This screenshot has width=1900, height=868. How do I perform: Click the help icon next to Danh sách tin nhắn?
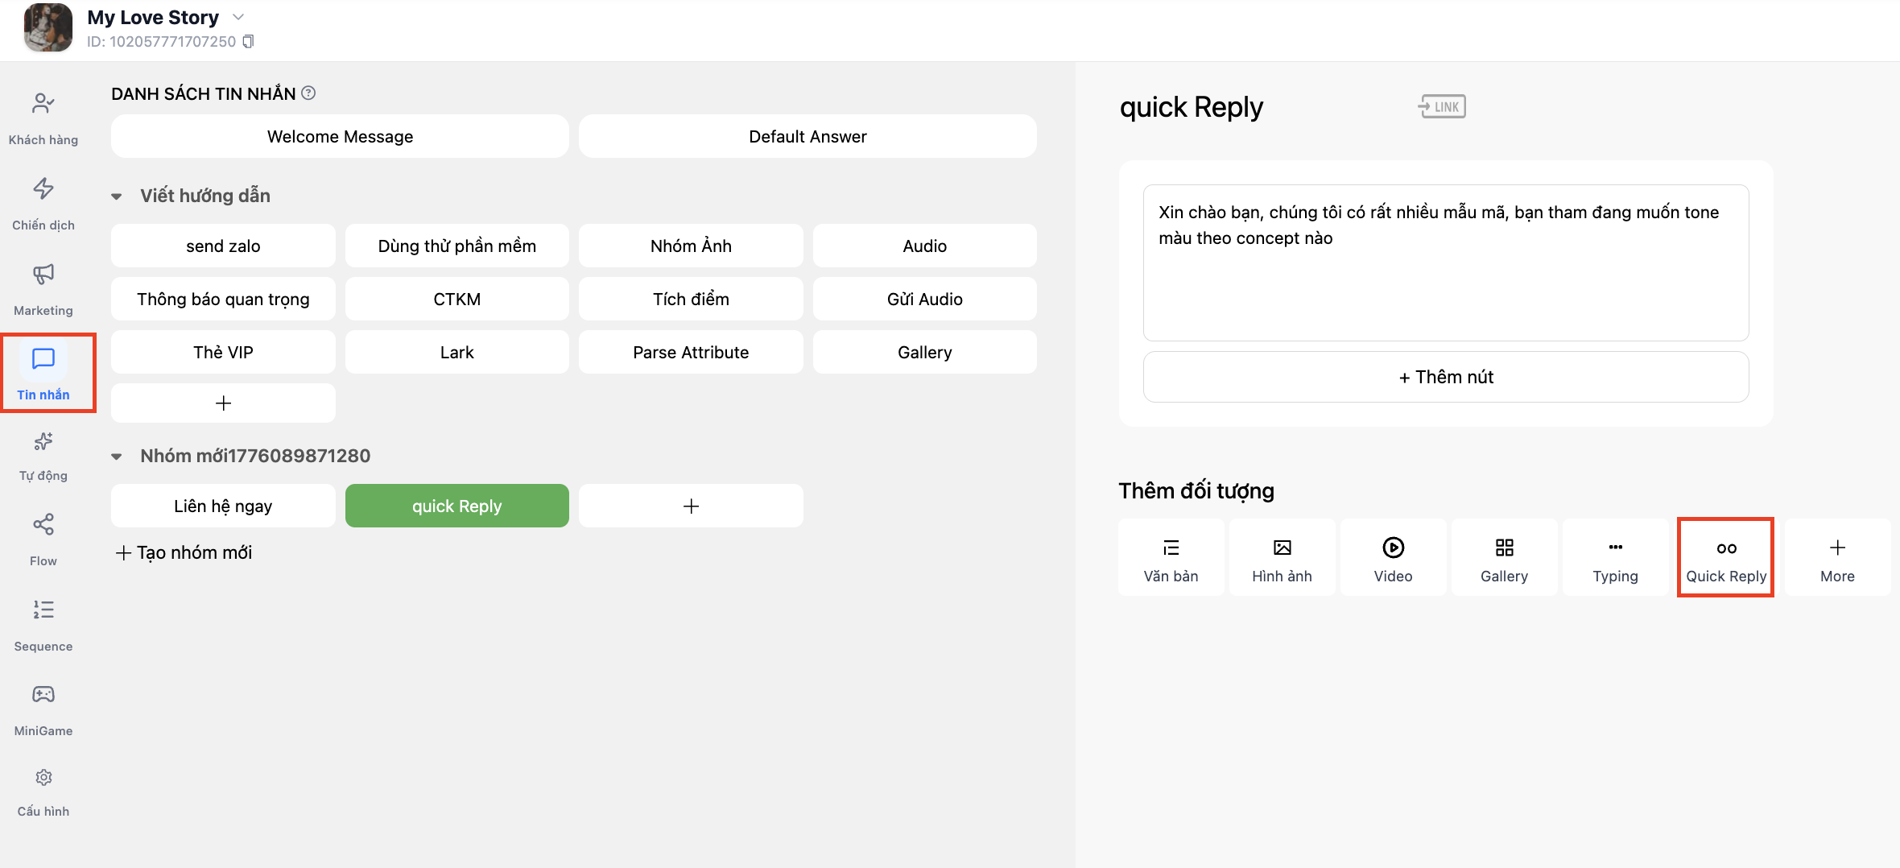point(308,93)
